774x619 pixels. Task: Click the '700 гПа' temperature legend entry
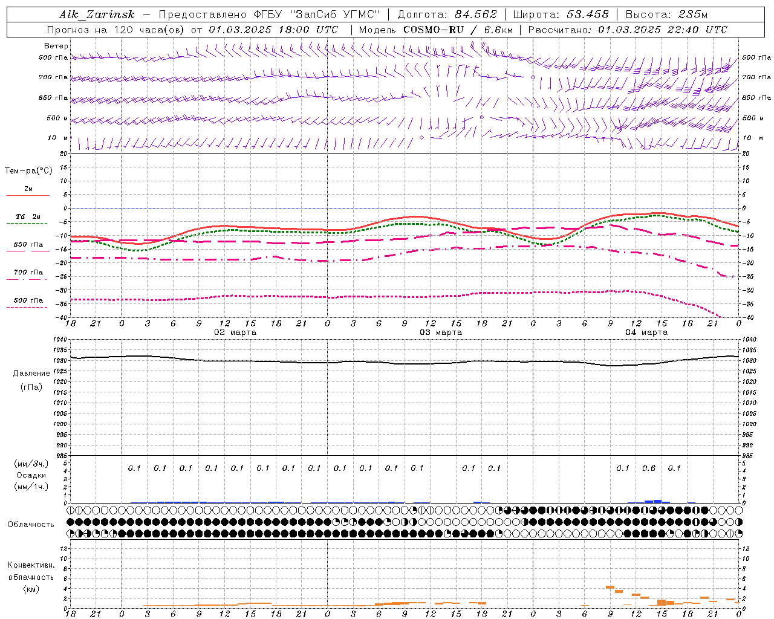tap(28, 273)
